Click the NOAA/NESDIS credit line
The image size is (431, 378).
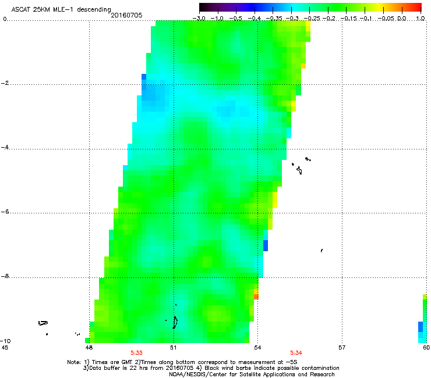tap(252, 375)
